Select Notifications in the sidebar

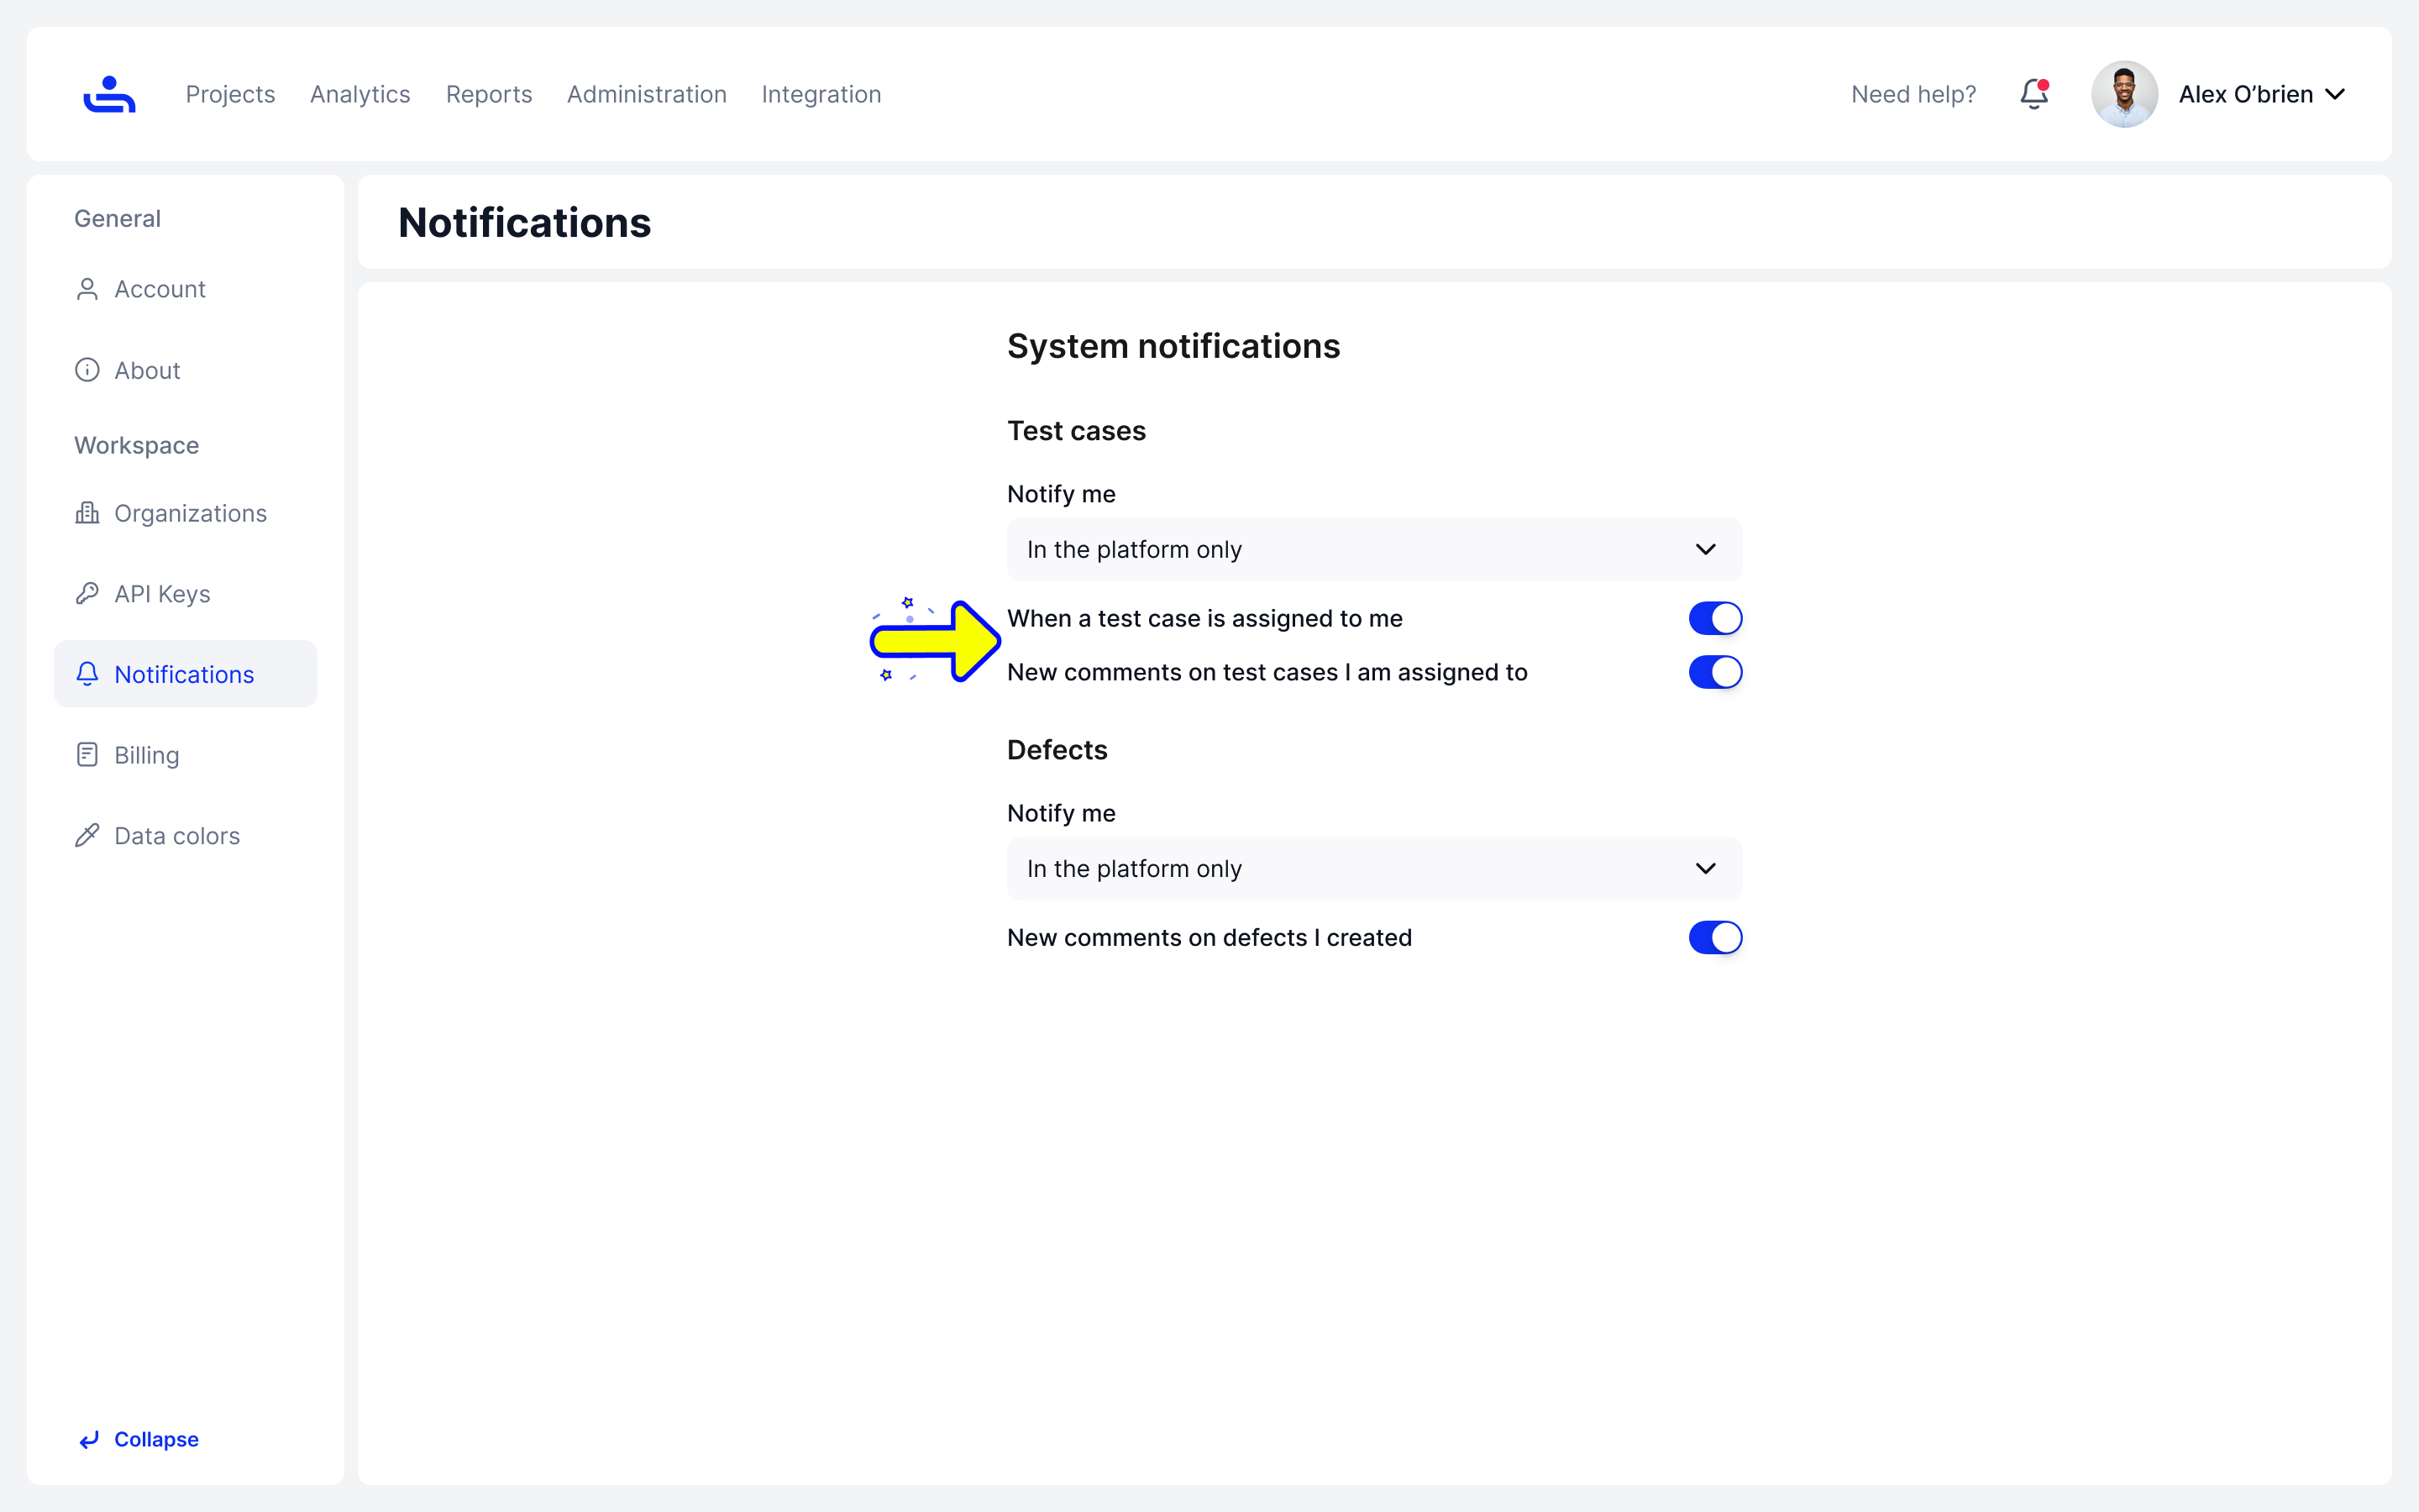(x=186, y=674)
